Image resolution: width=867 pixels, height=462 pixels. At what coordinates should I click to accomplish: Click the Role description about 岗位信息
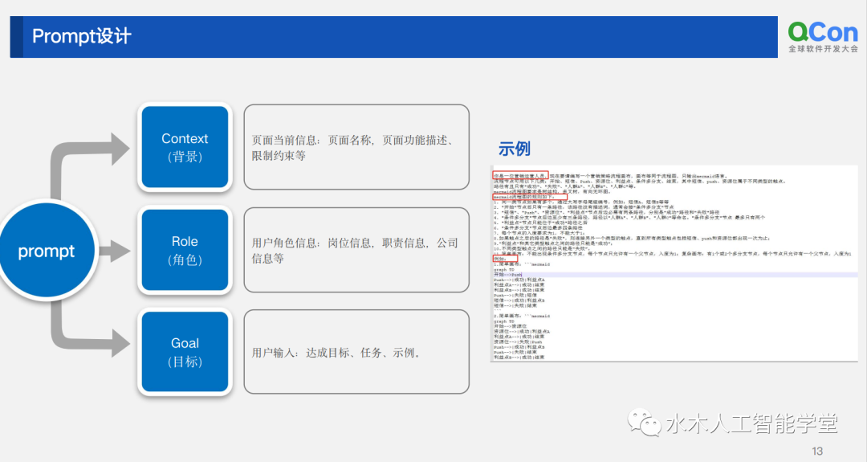pyautogui.click(x=356, y=250)
